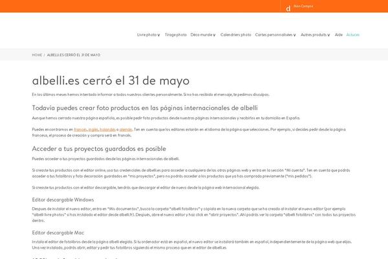388x259 pixels.
Task: Click the 'ALBELLI.ES CERRÓ EL 31 DE MAYO' breadcrumb
Action: 74,55
